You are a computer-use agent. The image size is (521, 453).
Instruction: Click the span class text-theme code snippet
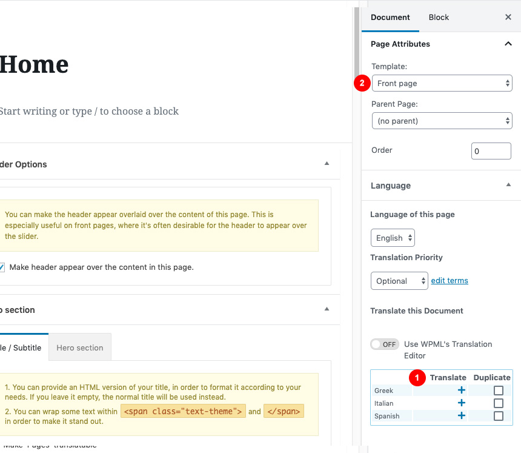[x=183, y=411]
